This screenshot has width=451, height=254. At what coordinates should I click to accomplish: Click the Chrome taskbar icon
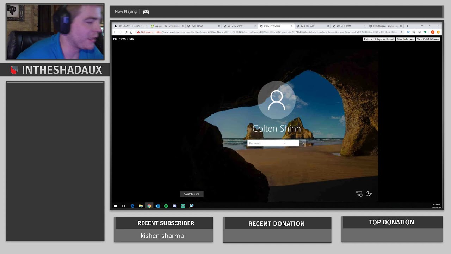[x=149, y=206]
